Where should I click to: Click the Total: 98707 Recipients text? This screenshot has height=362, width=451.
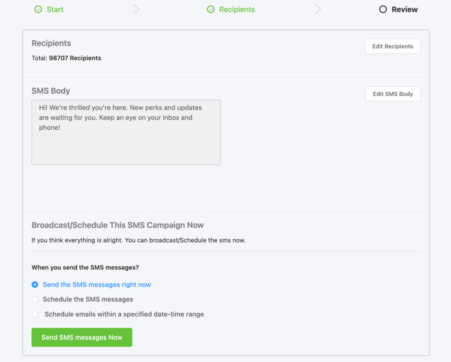click(66, 58)
